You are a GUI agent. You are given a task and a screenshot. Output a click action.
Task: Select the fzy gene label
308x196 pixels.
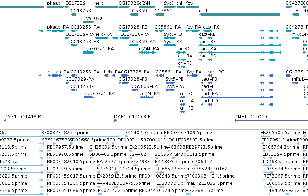point(190,3)
